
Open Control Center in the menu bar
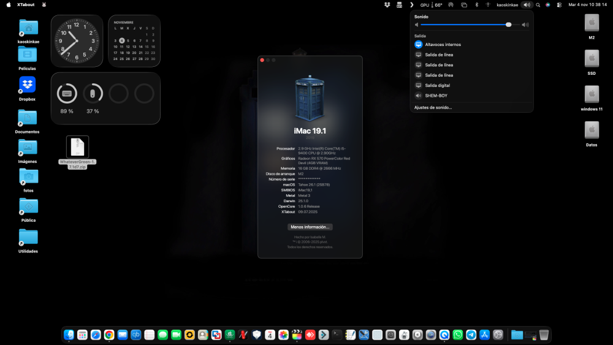pos(560,5)
